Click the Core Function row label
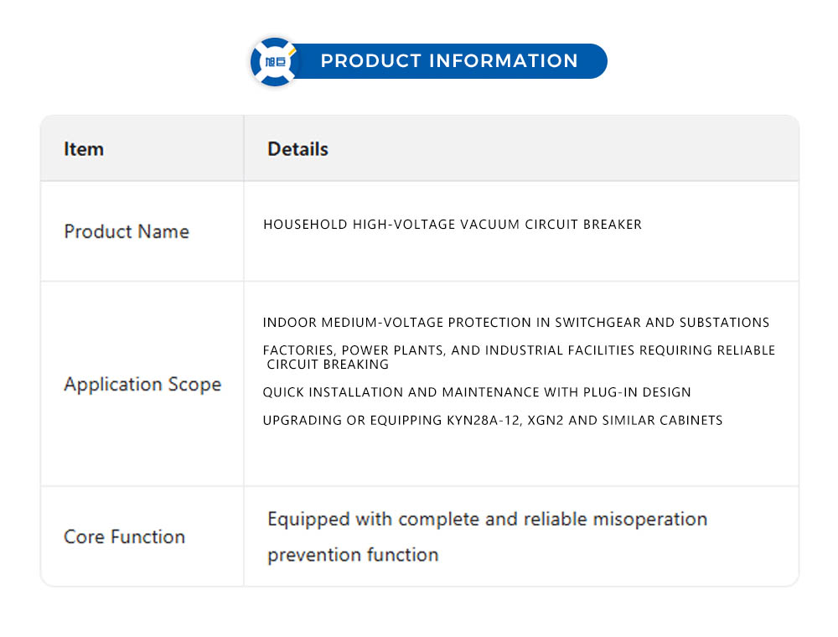The height and width of the screenshot is (637, 838). point(125,536)
